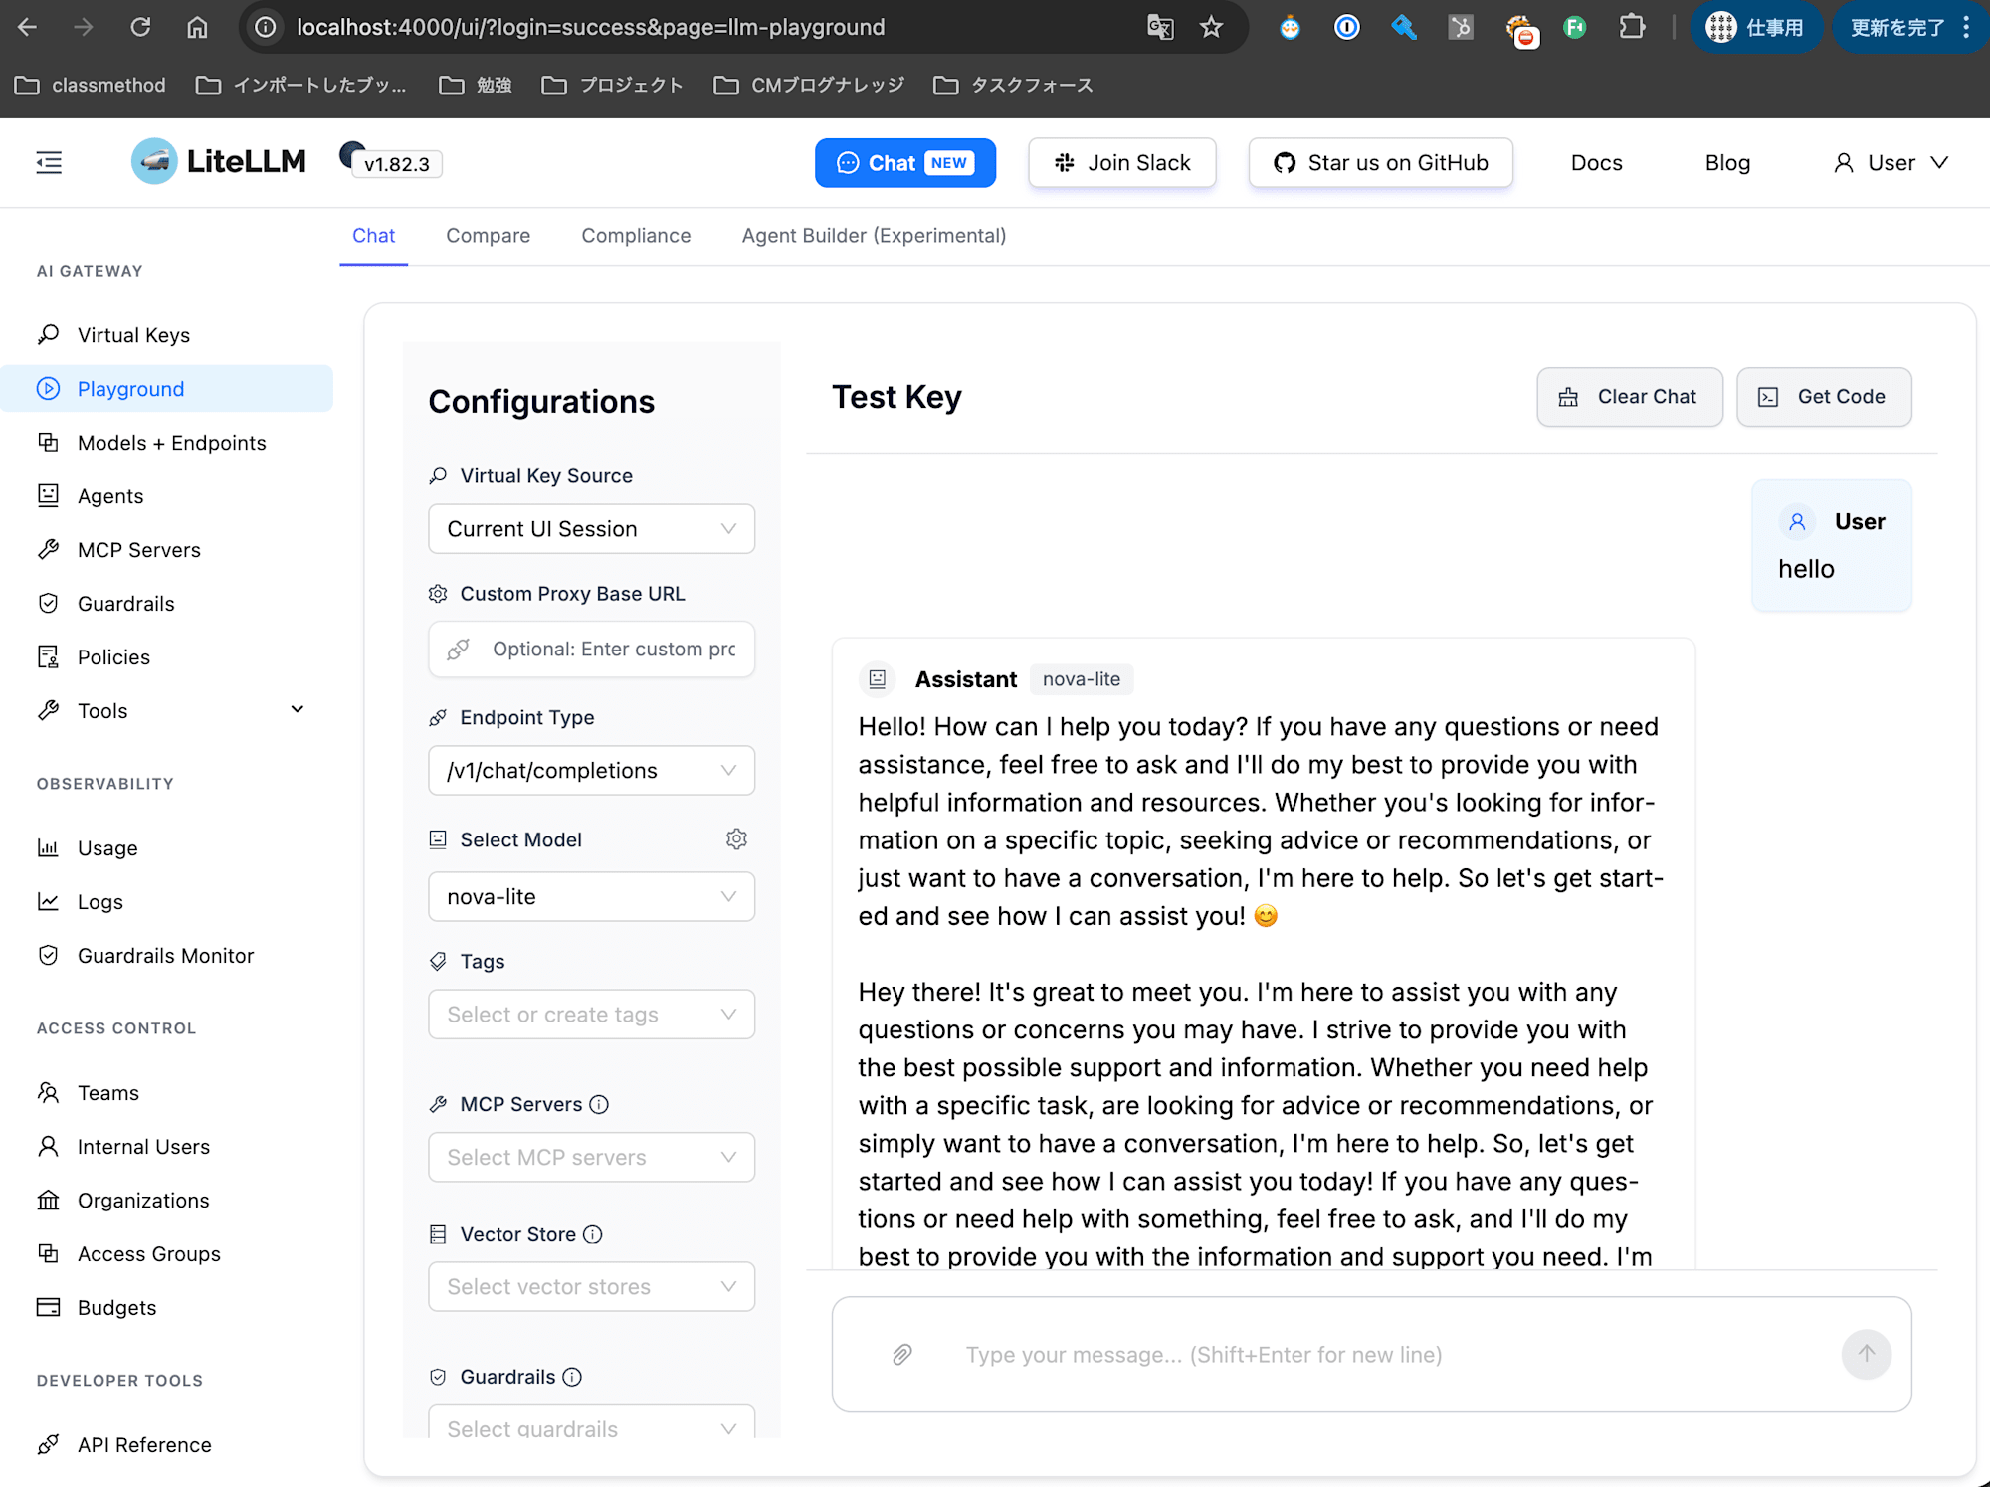This screenshot has height=1487, width=1990.
Task: Click the LiteLLM logo
Action: [219, 161]
